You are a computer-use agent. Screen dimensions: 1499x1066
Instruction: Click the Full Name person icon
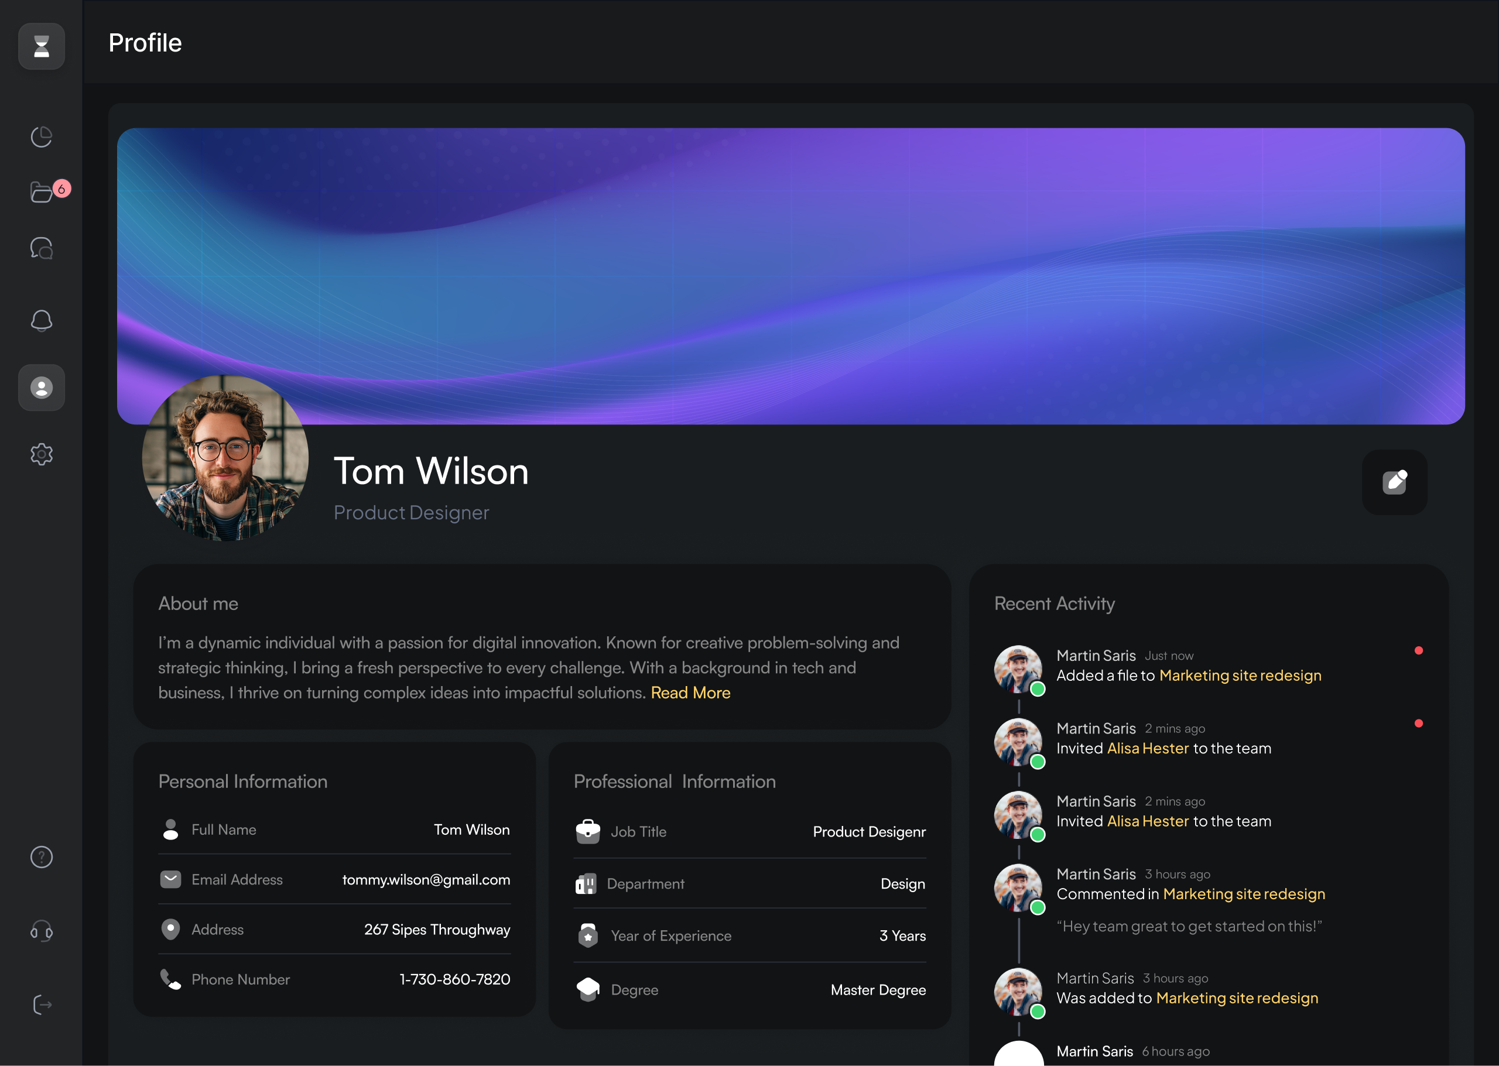(x=171, y=830)
